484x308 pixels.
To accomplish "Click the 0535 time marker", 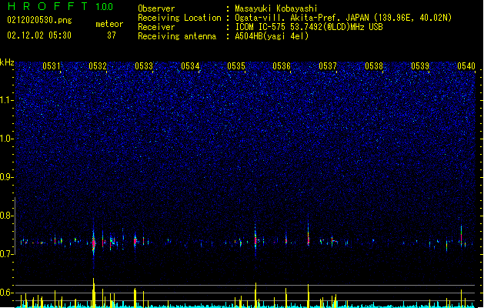I will (236, 66).
